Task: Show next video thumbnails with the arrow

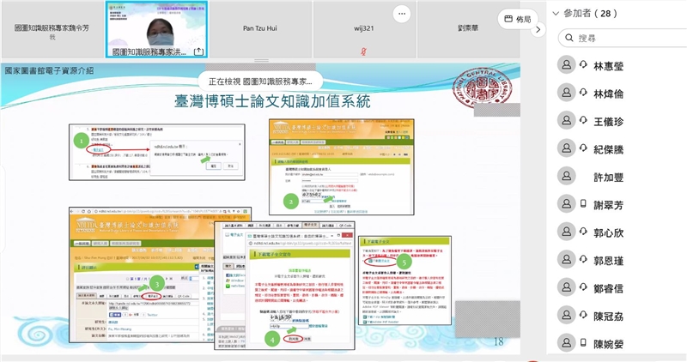Action: (538, 30)
